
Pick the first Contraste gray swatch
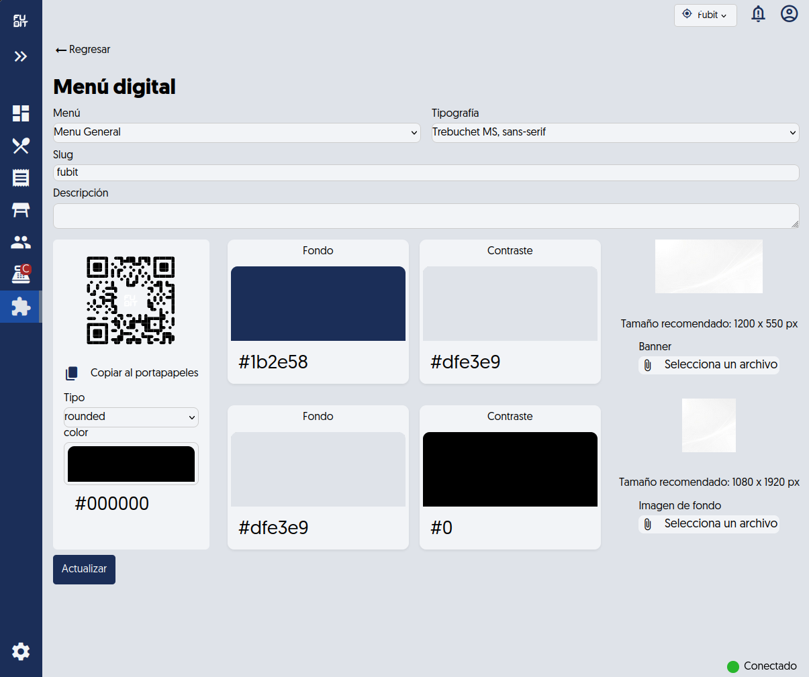point(510,303)
